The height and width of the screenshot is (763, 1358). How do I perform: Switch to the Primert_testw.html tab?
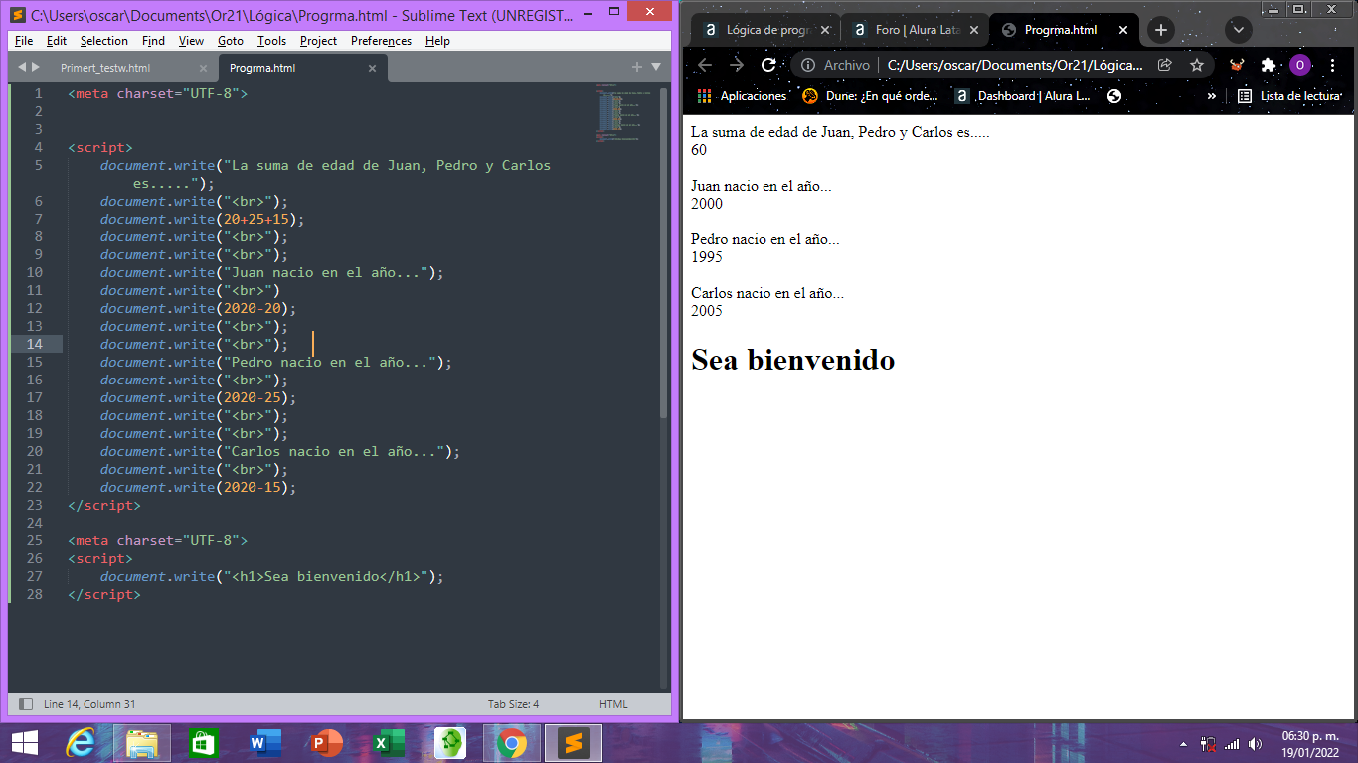coord(105,68)
